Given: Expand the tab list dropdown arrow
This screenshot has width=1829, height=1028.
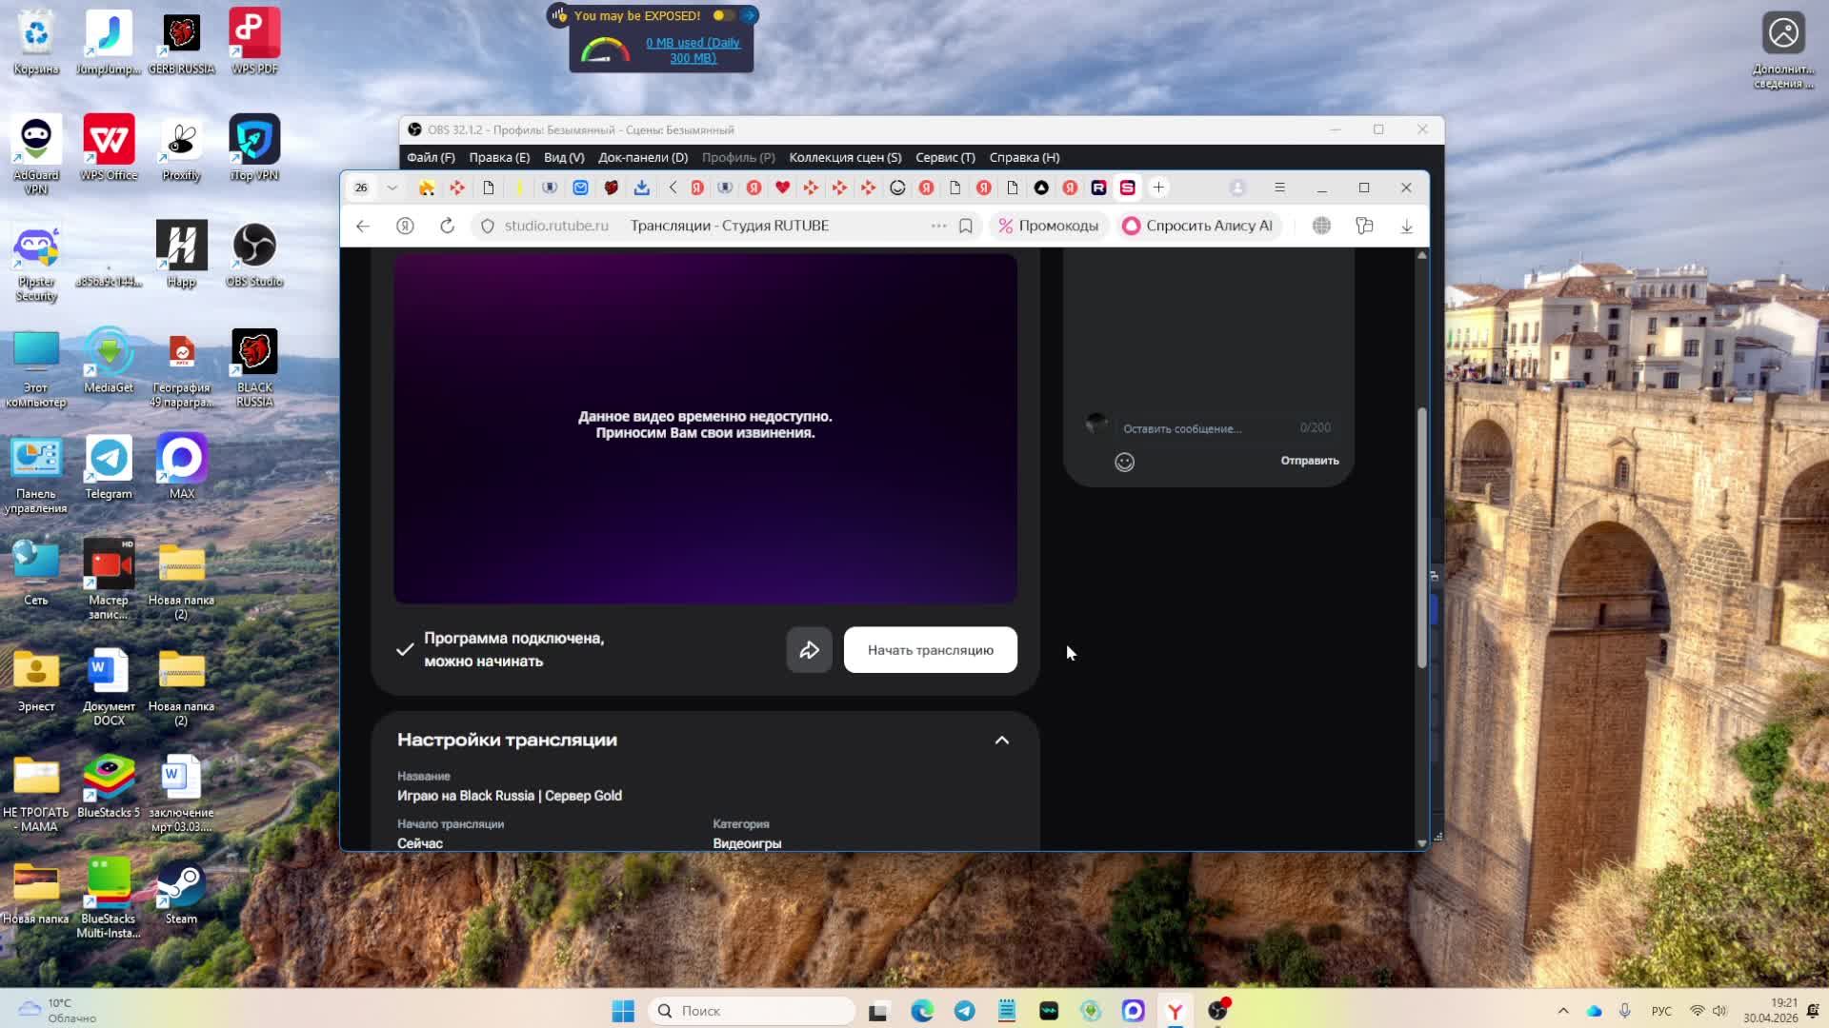Looking at the screenshot, I should point(392,188).
